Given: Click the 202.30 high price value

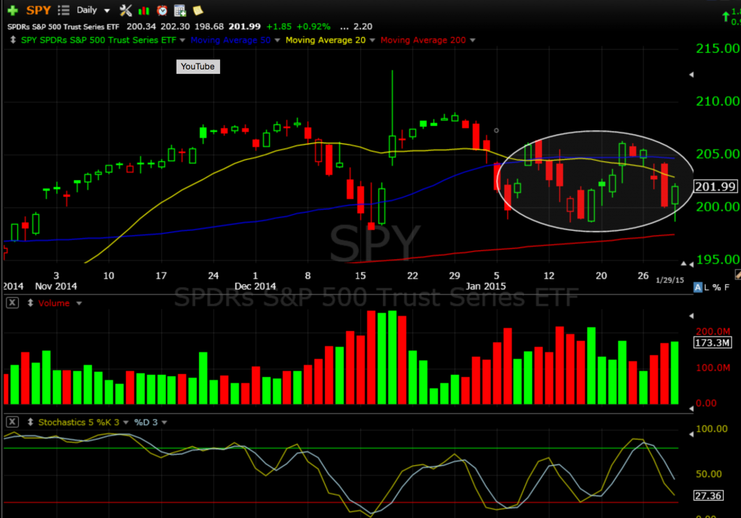Looking at the screenshot, I should coord(175,27).
